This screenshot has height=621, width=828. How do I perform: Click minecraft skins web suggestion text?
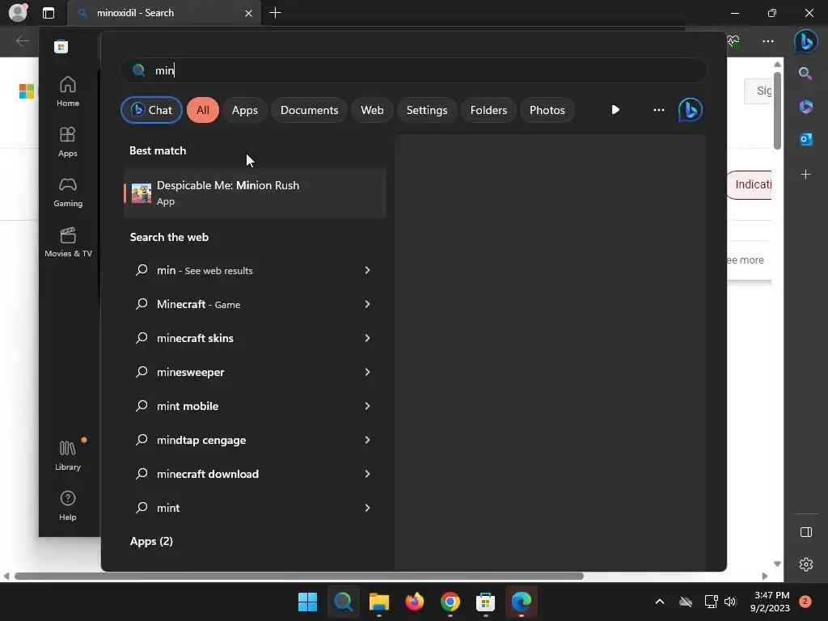click(195, 338)
